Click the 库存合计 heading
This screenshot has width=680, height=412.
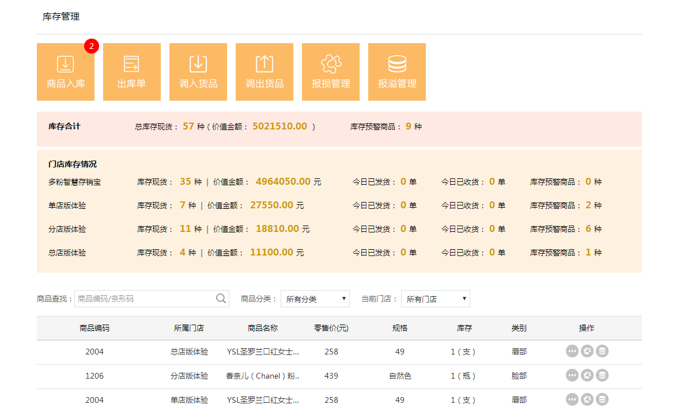click(64, 127)
